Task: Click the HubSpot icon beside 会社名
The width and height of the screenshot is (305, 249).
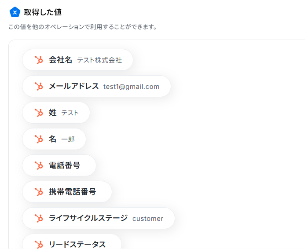Action: 39,60
